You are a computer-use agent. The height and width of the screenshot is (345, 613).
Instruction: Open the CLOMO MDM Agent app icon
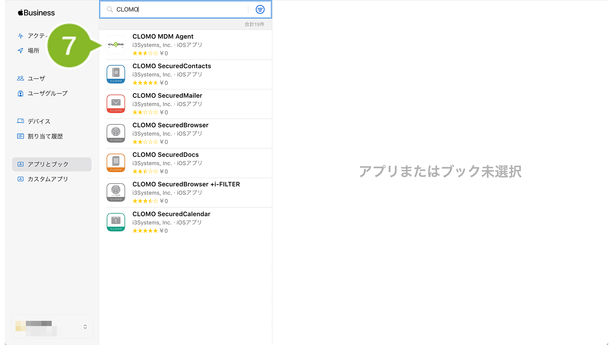coord(116,45)
